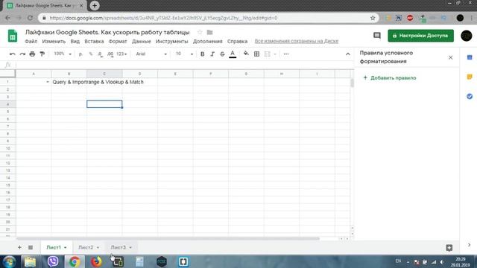Close the conditional formatting panel
Viewport: 477px width, 268px height.
[450, 57]
